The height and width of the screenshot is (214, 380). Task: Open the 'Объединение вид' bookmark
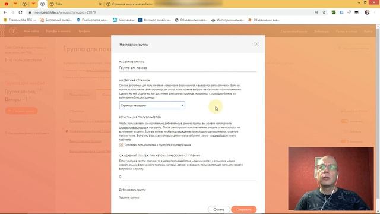(264, 20)
